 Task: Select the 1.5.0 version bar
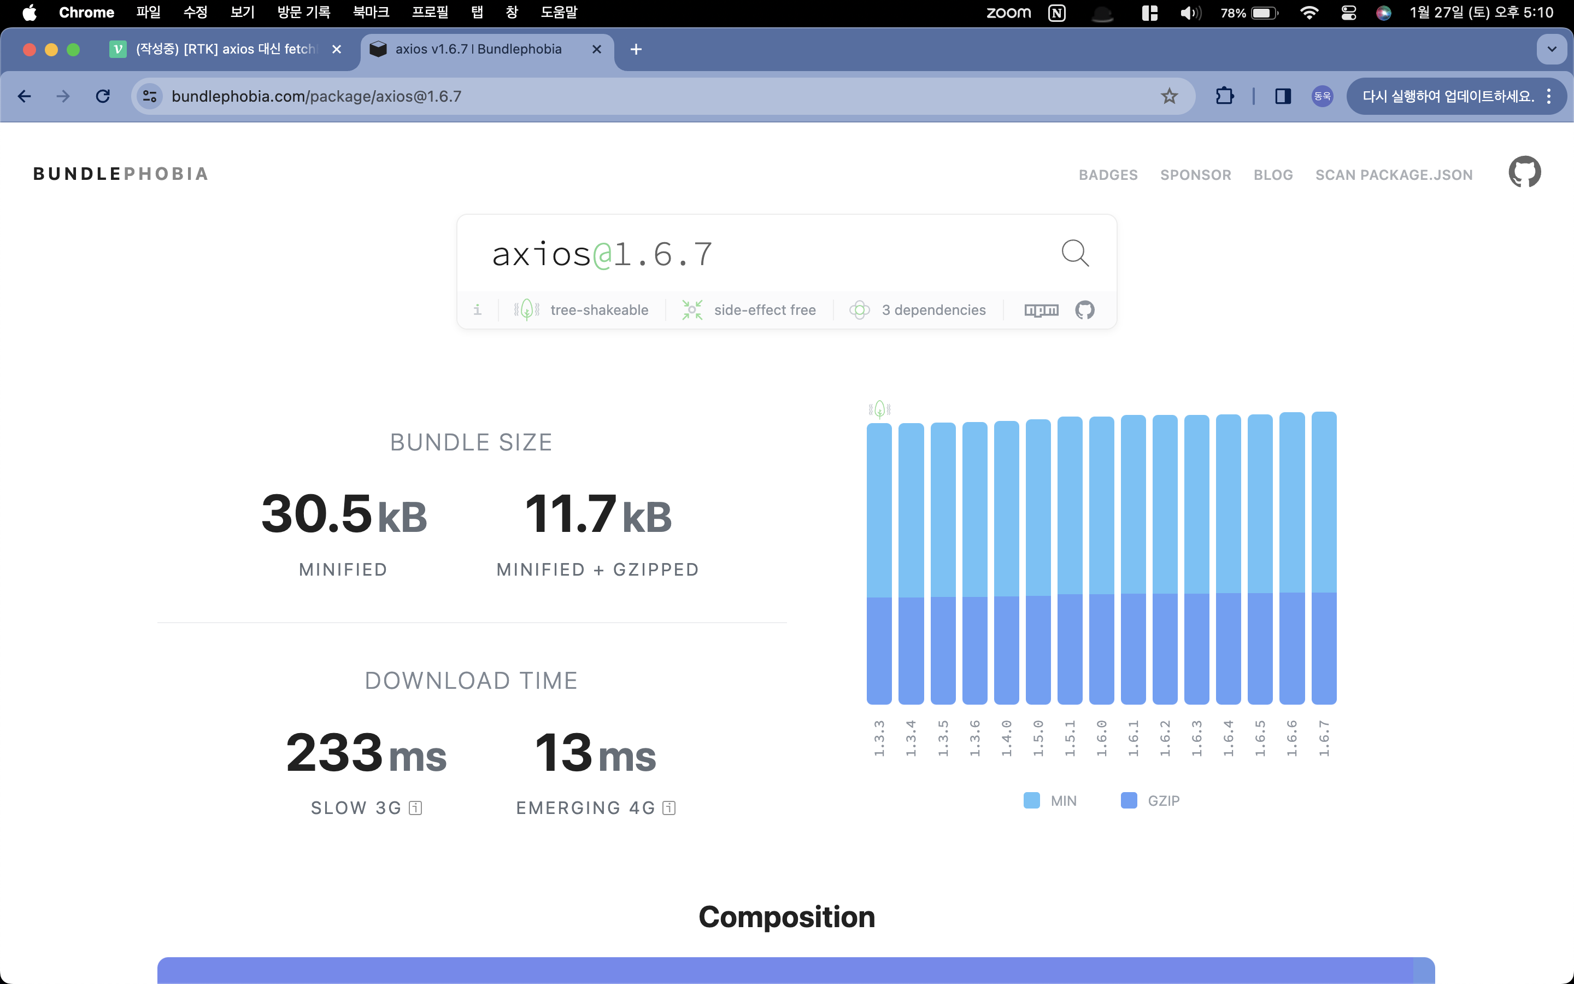click(x=1038, y=561)
